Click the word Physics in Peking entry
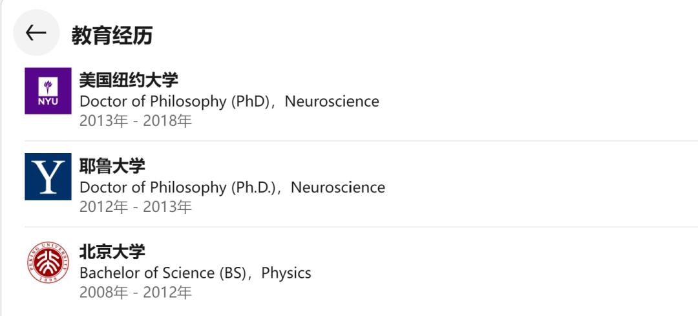The width and height of the screenshot is (698, 316). click(286, 273)
